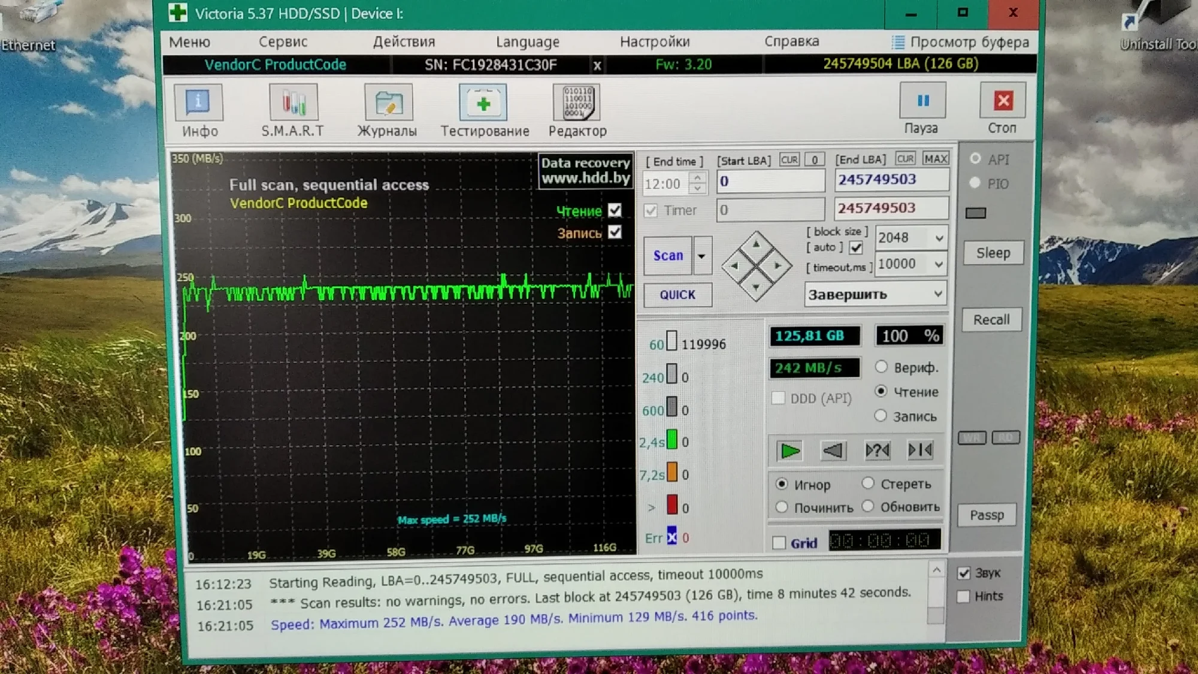Switch to the Тестирование icon

click(483, 103)
